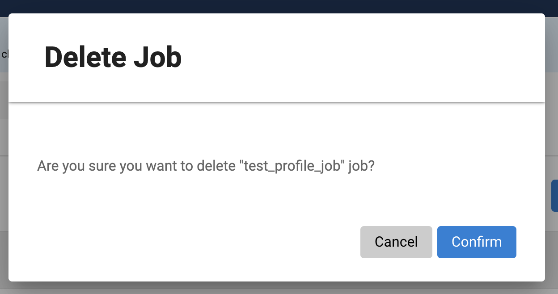Confirm deleting the job

[x=477, y=242]
